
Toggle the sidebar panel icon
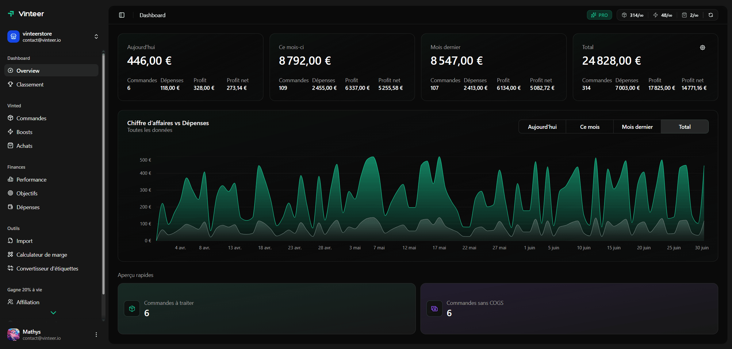coord(122,15)
